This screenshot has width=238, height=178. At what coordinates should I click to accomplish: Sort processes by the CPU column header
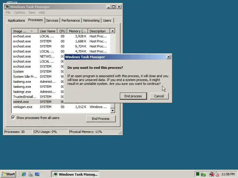(62, 31)
